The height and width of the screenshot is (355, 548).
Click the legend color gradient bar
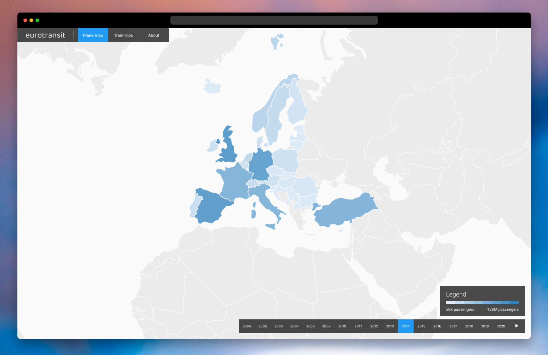pos(482,302)
